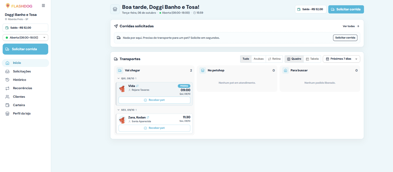
Task: Click the store icon beside the greeting
Action: click(115, 9)
